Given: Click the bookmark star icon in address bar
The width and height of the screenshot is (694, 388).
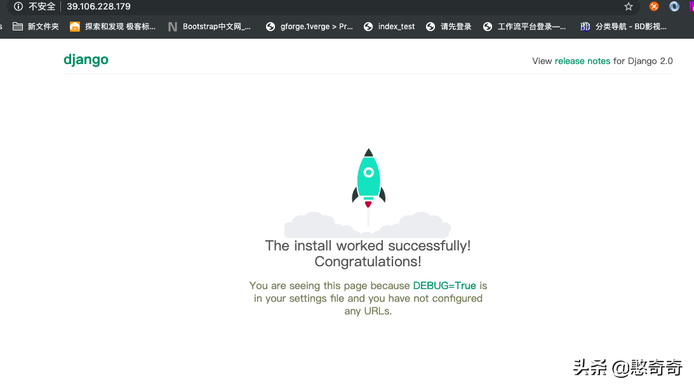Looking at the screenshot, I should [629, 6].
